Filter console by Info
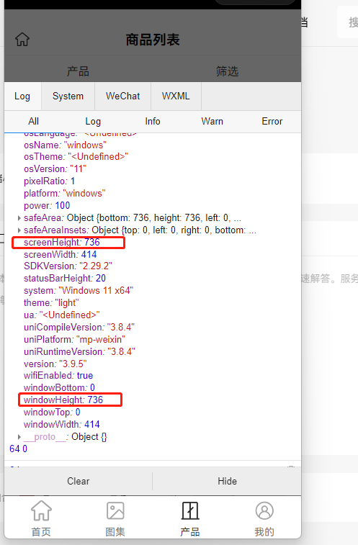358x545 pixels. [153, 121]
